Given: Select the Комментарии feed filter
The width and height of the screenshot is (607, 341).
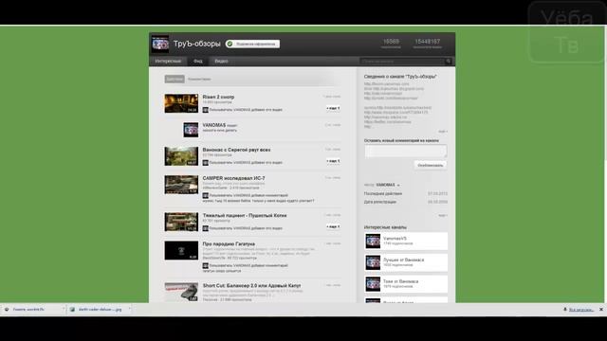Looking at the screenshot, I should 199,79.
